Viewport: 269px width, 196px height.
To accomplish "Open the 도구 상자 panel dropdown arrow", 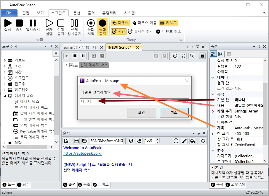I will coord(45,46).
